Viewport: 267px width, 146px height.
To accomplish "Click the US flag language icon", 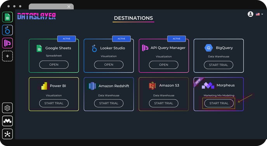I will point(258,14).
